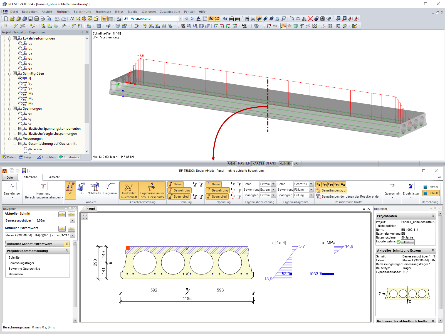Toggle the Ftt resultant force button

[x=337, y=184]
